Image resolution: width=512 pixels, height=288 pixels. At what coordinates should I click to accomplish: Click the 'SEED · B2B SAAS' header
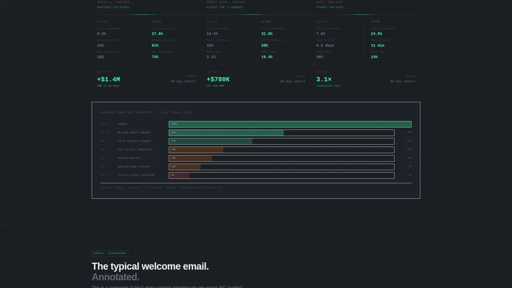(x=329, y=2)
